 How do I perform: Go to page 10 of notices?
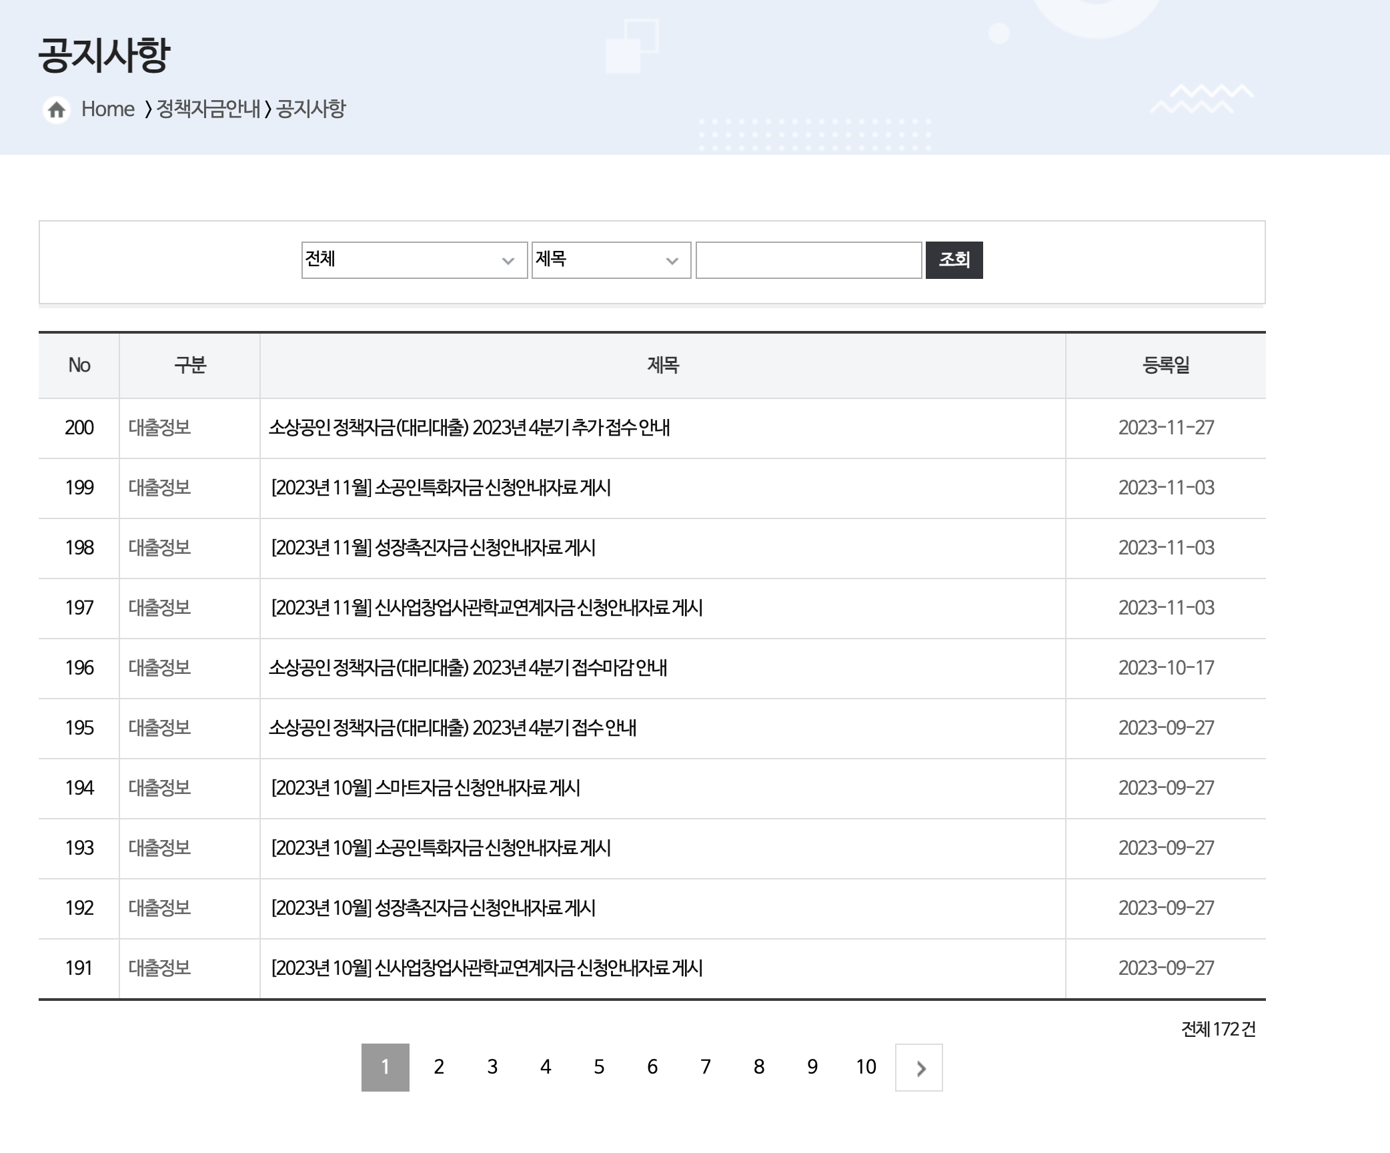click(866, 1068)
